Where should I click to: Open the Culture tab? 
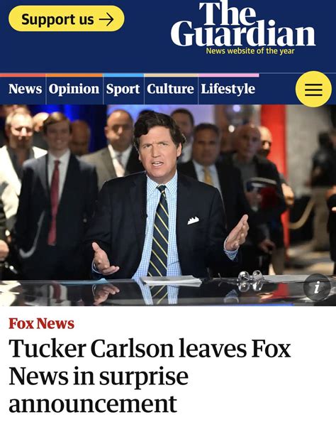(170, 89)
